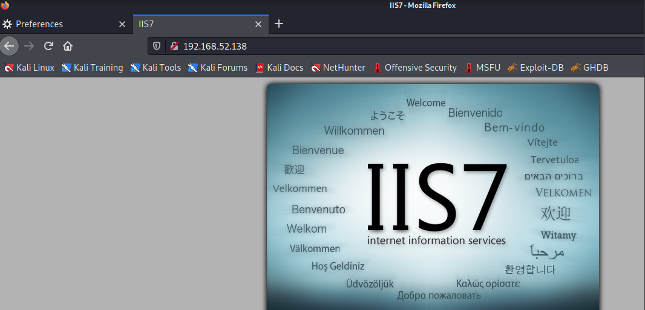645x310 pixels.
Task: Go to the Home page icon
Action: (x=68, y=46)
